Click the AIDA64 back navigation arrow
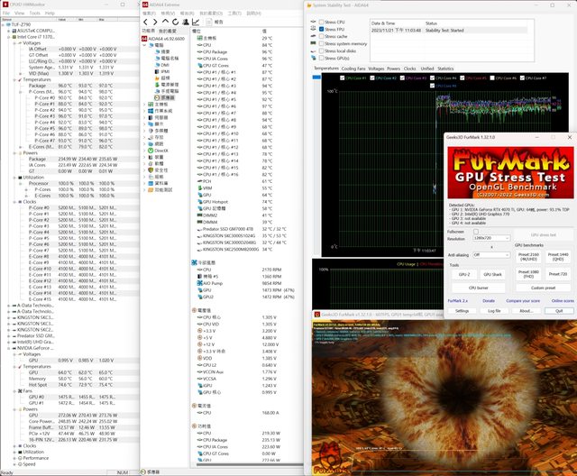Viewport: 577px width, 476px height. (x=145, y=23)
